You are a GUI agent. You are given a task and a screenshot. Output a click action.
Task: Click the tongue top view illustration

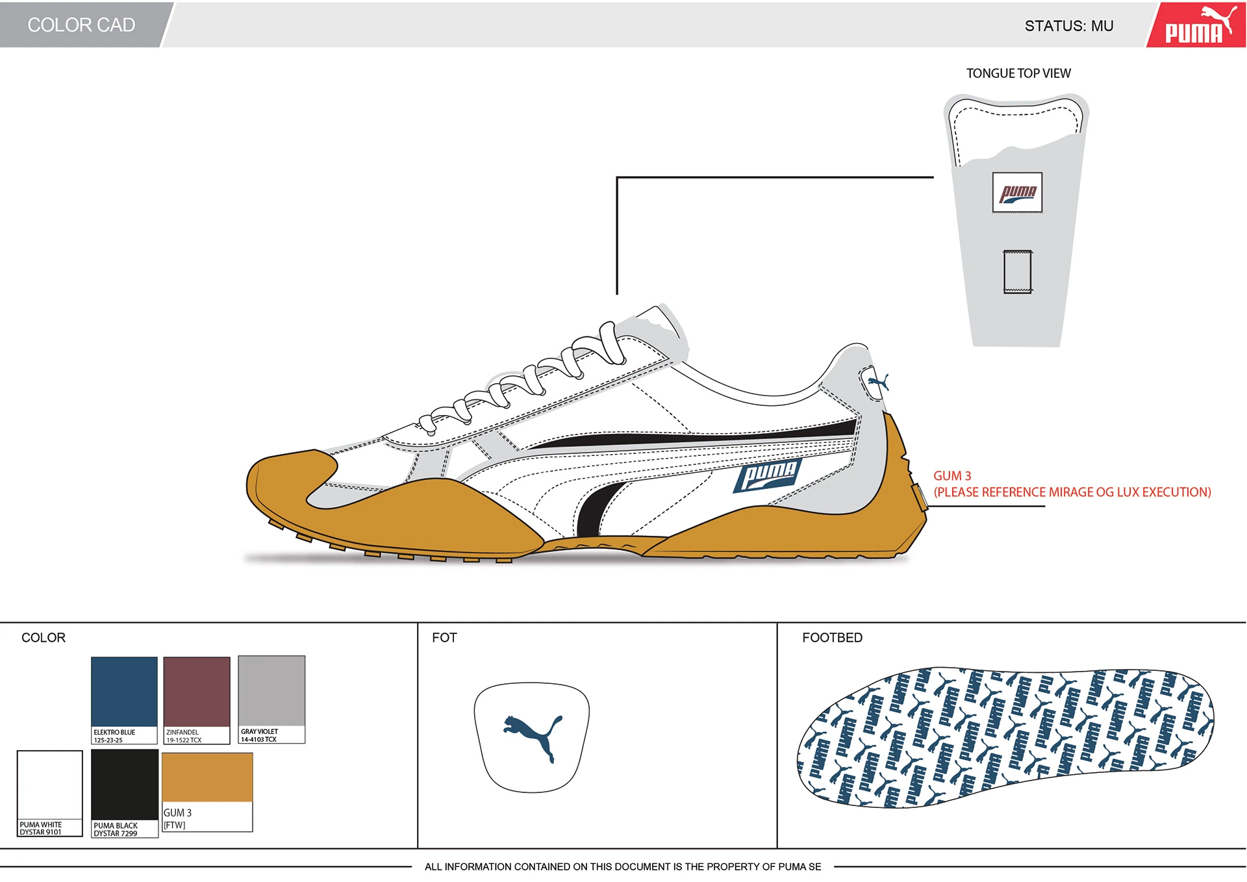pos(1016,220)
